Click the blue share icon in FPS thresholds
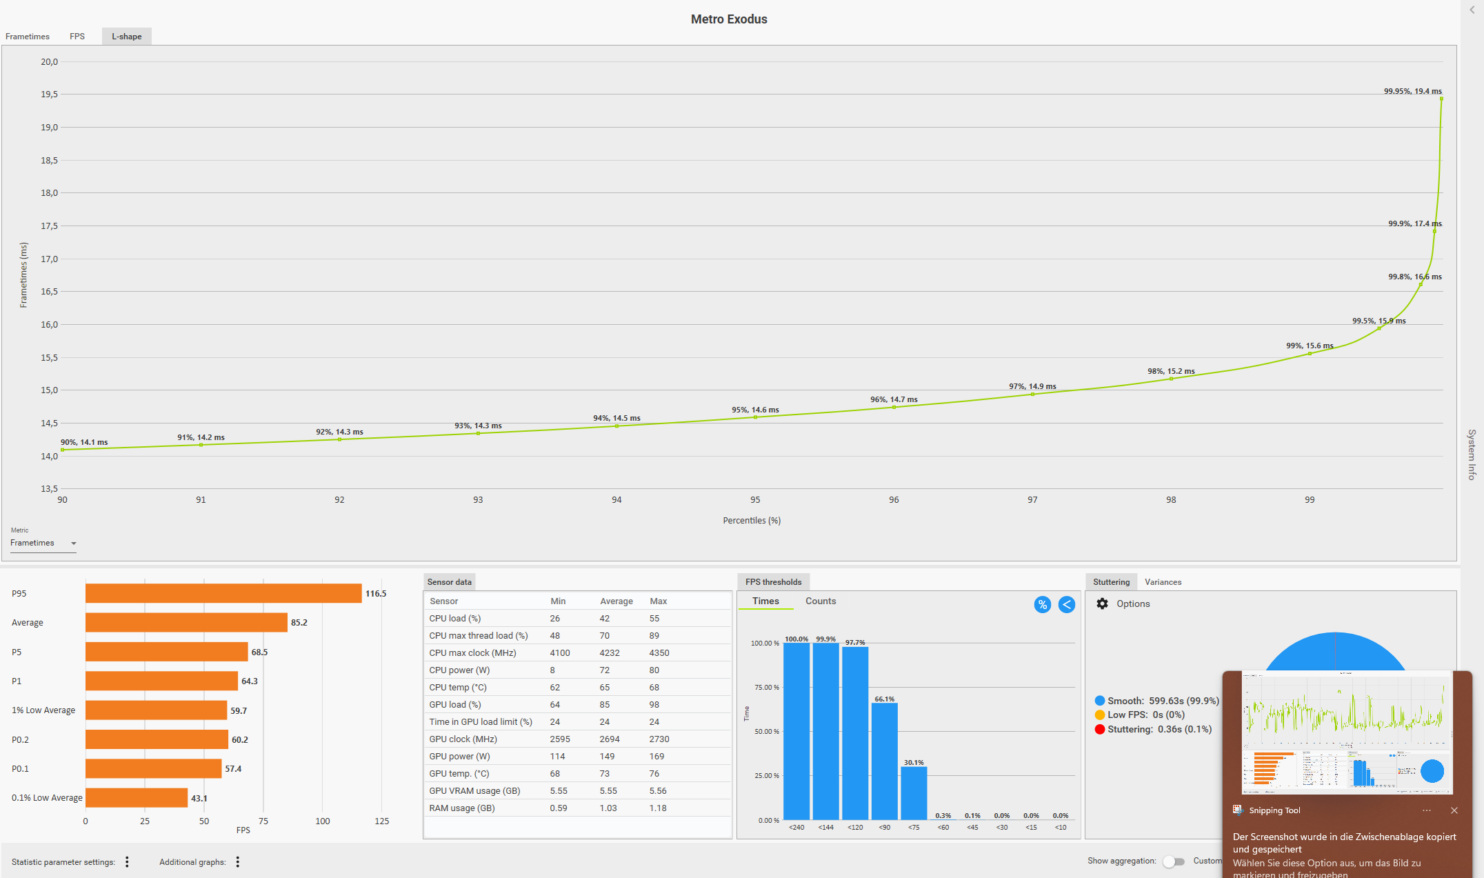This screenshot has width=1484, height=878. pos(1066,605)
